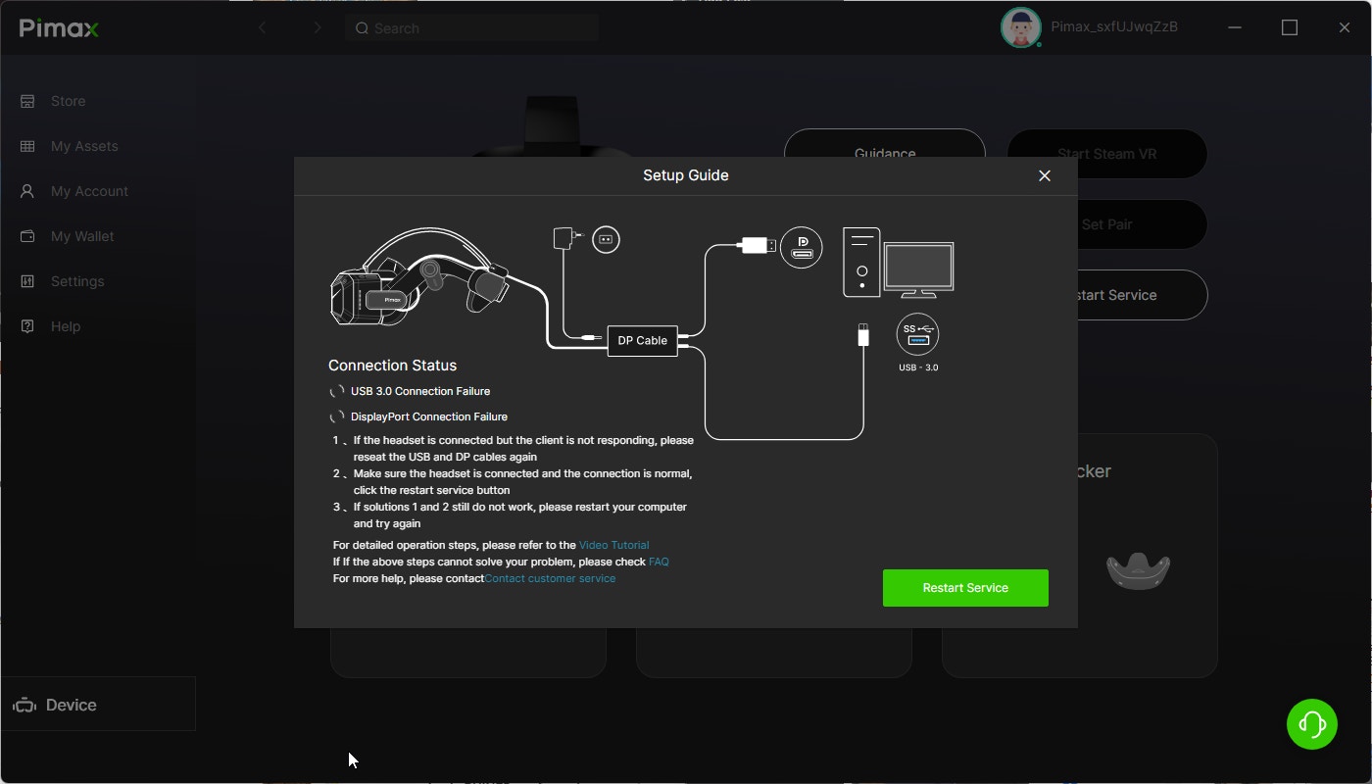Close the Setup Guide dialog
The width and height of the screenshot is (1372, 784).
pos(1044,175)
